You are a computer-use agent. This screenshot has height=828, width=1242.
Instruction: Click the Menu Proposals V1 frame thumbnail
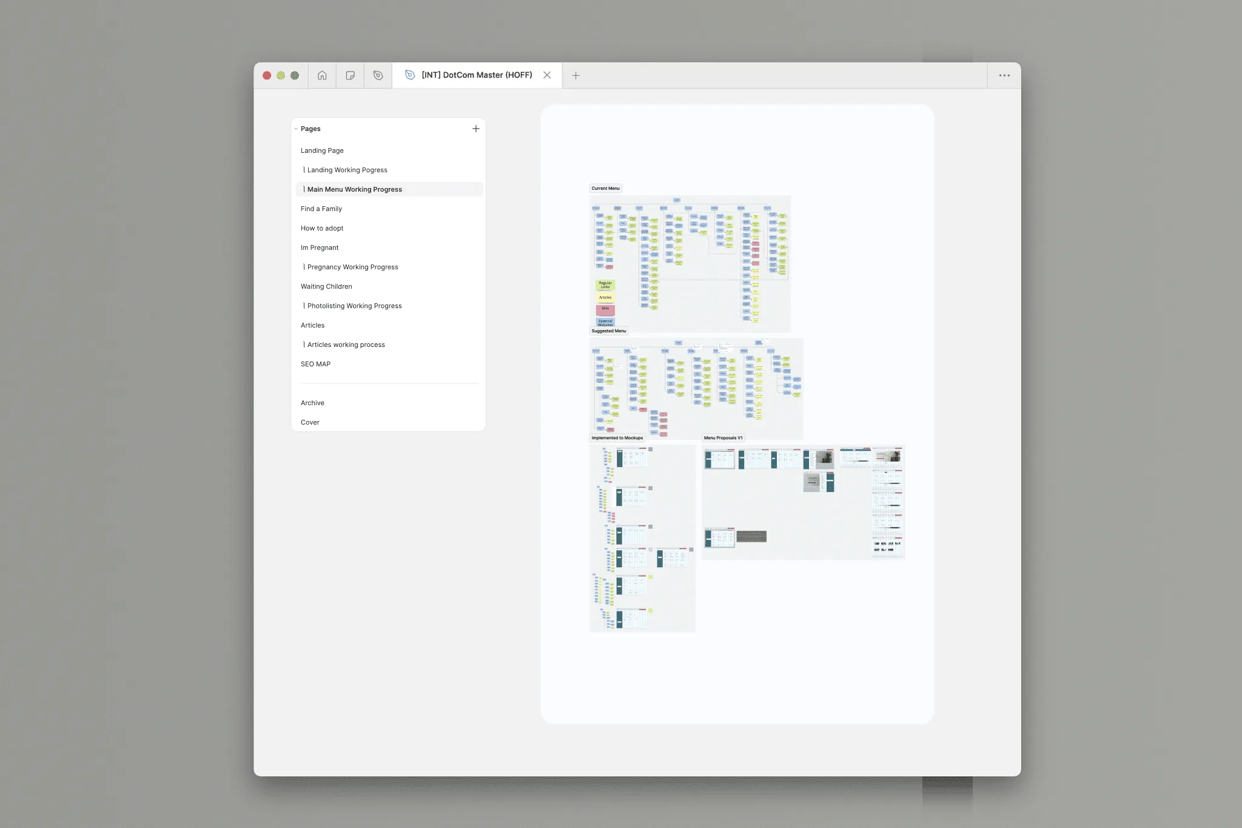click(x=803, y=502)
